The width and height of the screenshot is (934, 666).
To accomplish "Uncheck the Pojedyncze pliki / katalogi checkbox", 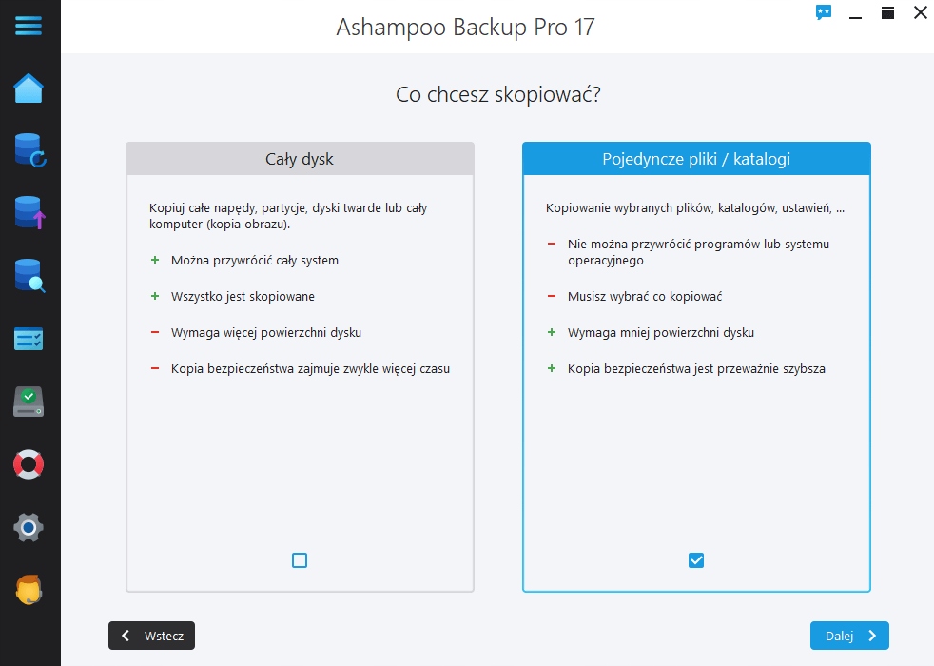I will 696,560.
